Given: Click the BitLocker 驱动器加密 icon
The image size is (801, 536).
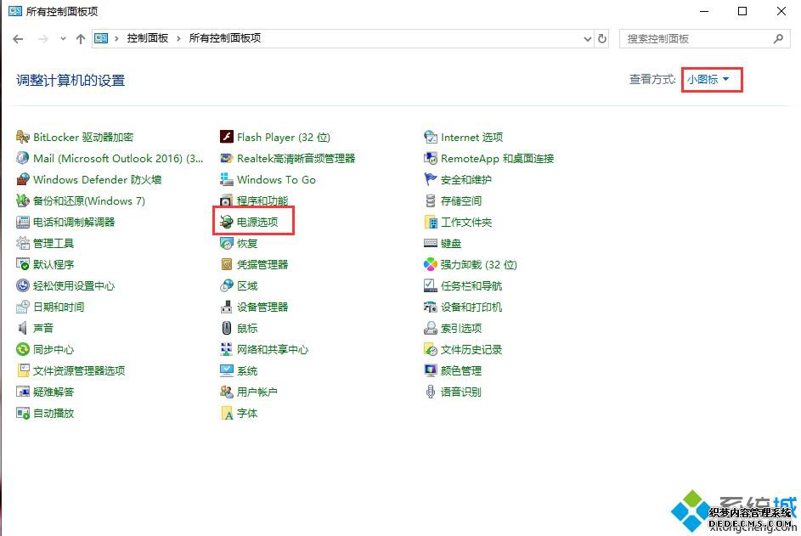Looking at the screenshot, I should click(23, 138).
